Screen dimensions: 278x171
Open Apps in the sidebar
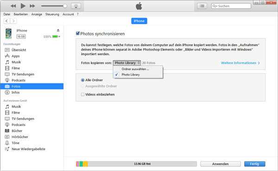(x=32, y=56)
